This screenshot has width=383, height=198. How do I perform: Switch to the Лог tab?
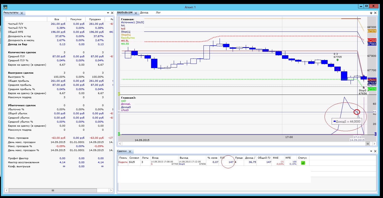(x=158, y=13)
